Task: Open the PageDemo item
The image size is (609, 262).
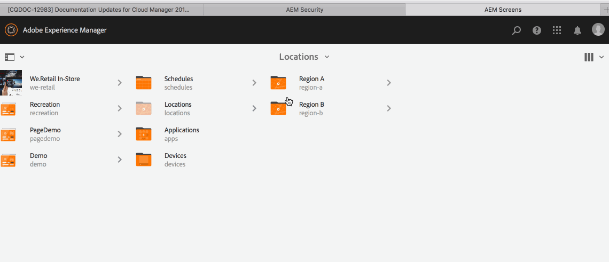Action: point(45,134)
